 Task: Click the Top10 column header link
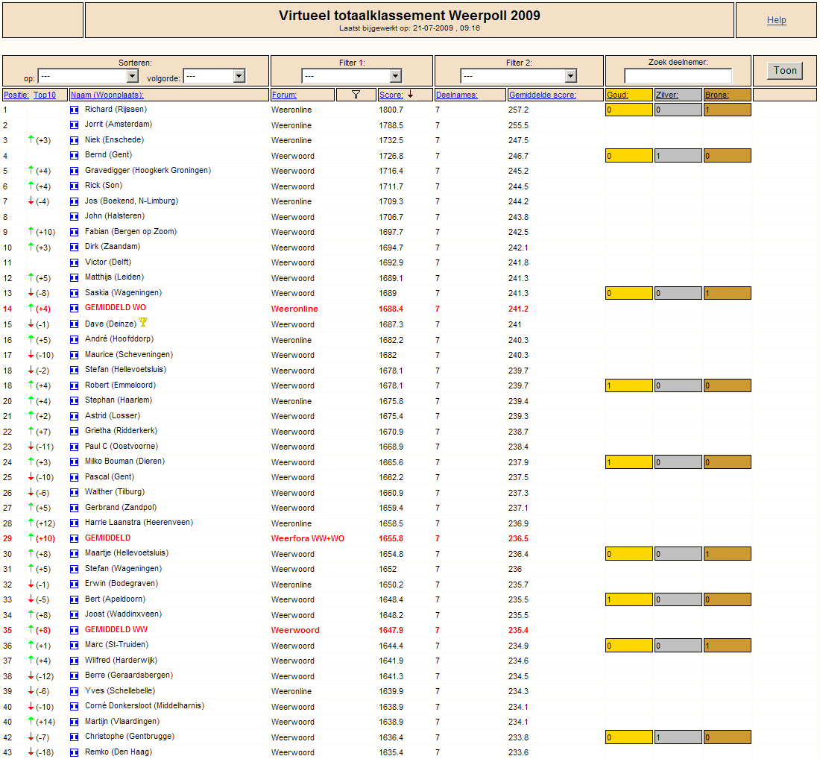click(45, 95)
